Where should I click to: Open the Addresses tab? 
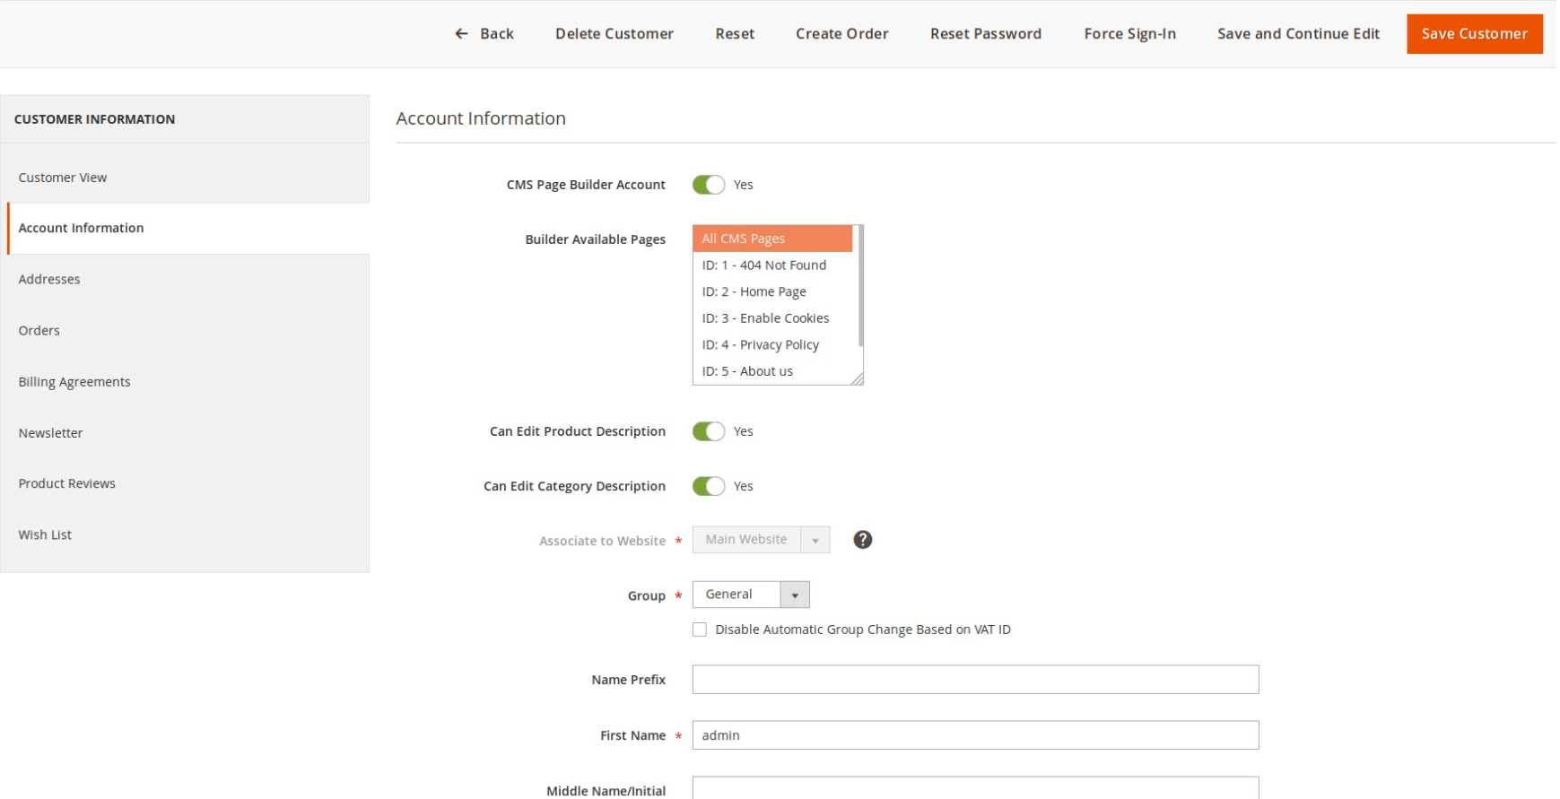pyautogui.click(x=49, y=279)
